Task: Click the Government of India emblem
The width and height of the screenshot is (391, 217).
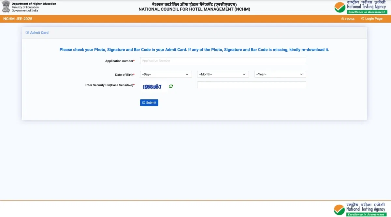Action: point(6,7)
